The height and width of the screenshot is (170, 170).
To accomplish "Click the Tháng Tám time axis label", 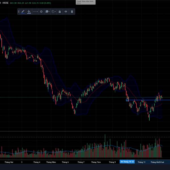I will 96,162.
